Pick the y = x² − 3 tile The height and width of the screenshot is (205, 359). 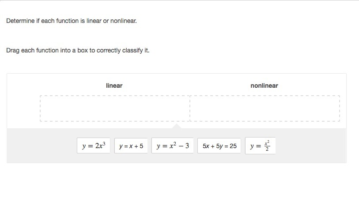pos(173,146)
